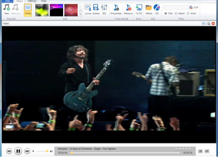Open track Properties
The width and height of the screenshot is (218, 157).
(x=116, y=10)
